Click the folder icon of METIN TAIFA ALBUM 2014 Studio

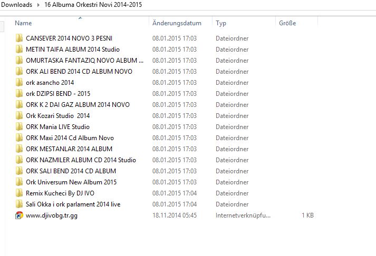tap(19, 49)
